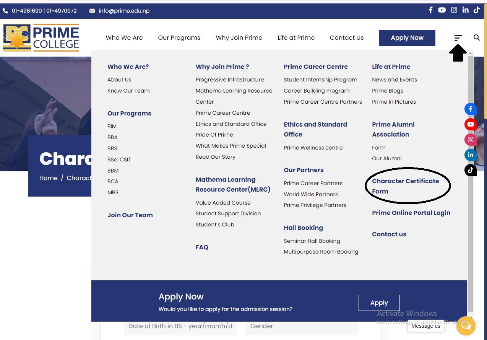Toggle the hamburger mega menu icon
Image resolution: width=487 pixels, height=340 pixels.
tap(458, 37)
